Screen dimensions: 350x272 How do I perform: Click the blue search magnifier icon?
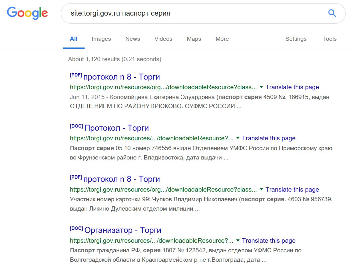click(332, 13)
